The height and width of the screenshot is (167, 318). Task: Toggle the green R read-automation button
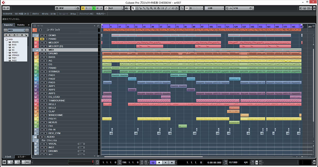tap(94, 8)
